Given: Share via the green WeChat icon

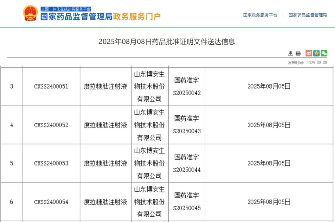Looking at the screenshot, I should point(324,53).
